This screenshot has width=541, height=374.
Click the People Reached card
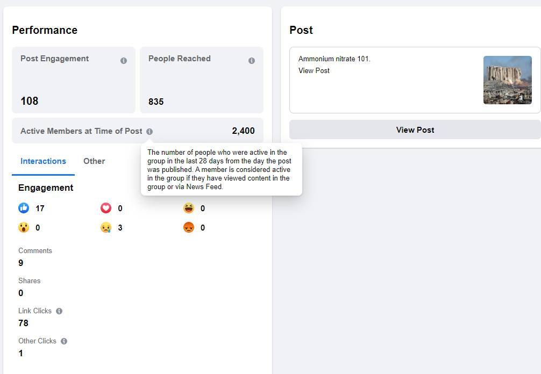[202, 80]
